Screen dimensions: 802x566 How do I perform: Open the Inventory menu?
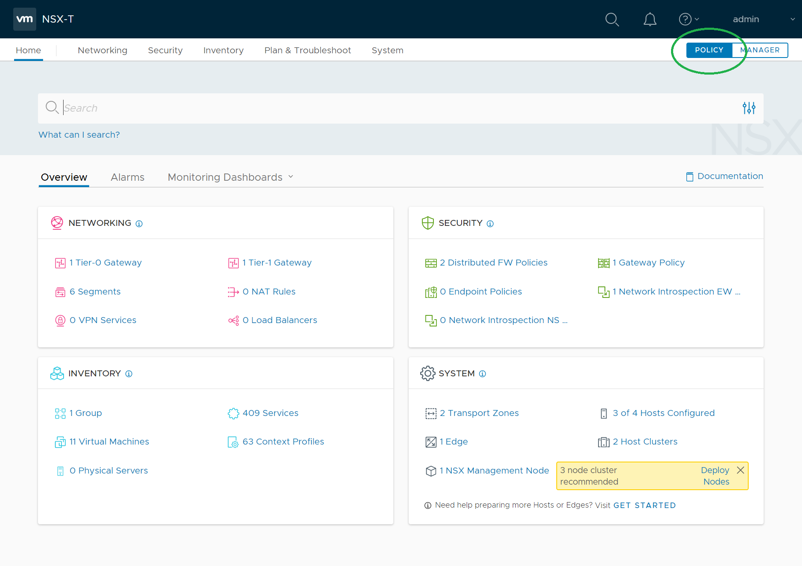coord(224,50)
